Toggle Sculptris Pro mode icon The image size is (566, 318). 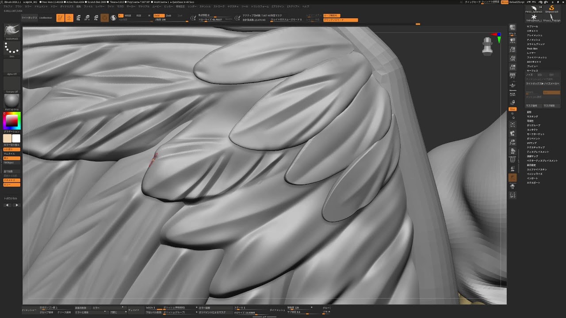[114, 18]
